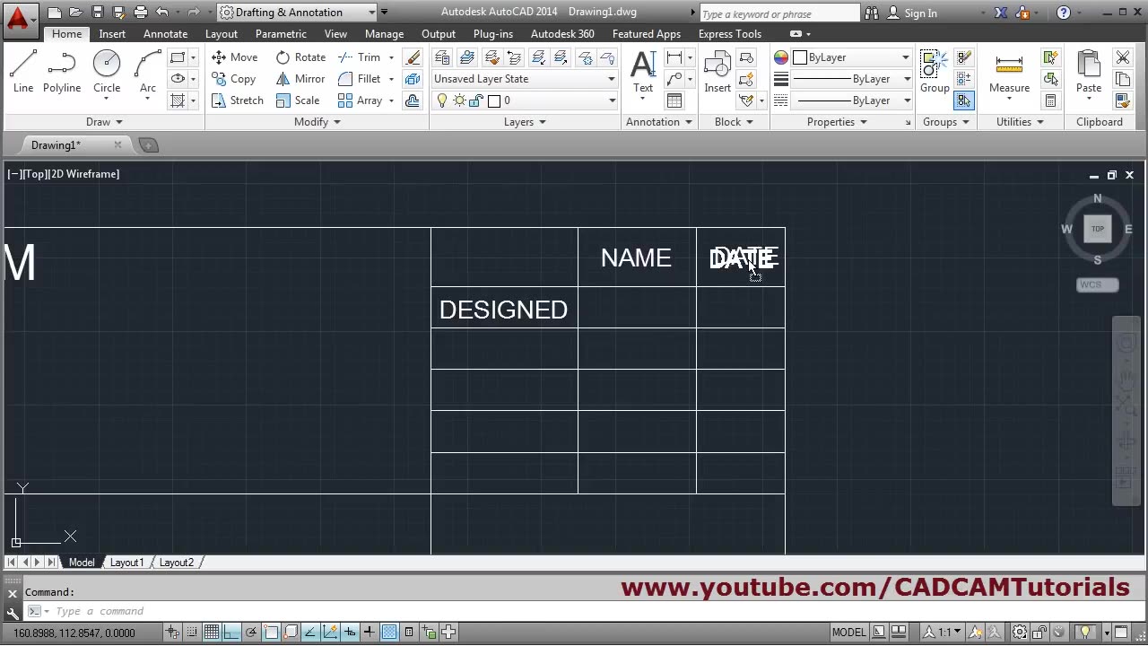Image resolution: width=1148 pixels, height=646 pixels.
Task: Expand the Annotation panel
Action: 659,122
